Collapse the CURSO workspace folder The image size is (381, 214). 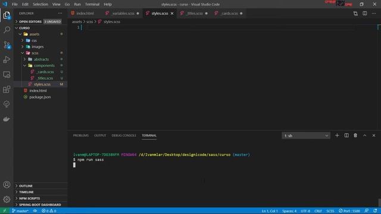click(40, 28)
